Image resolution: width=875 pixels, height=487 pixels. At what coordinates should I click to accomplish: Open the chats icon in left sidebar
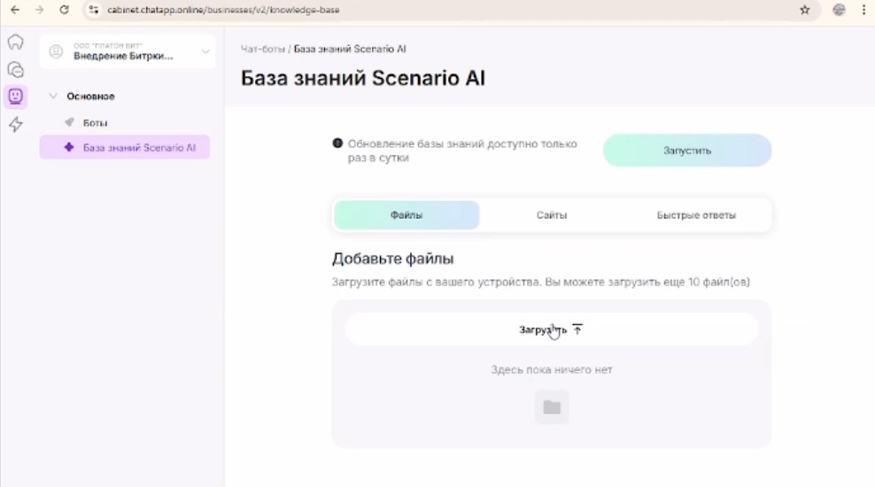click(16, 69)
